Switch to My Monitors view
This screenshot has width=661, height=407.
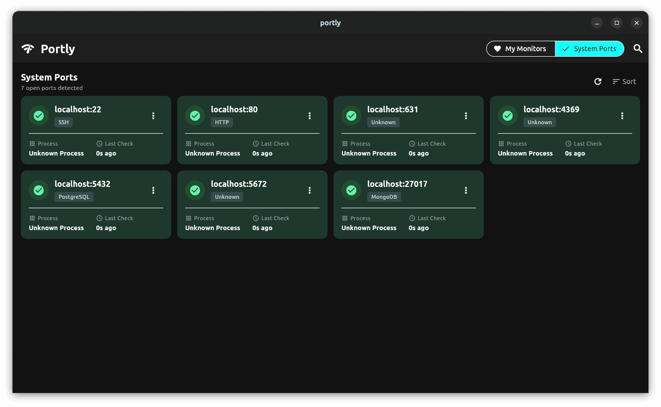pos(521,49)
